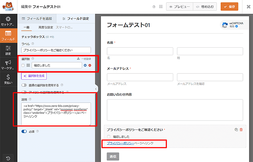This screenshot has height=162, width=253.
Task: Select the スマートロジック sub-tab
Action: (x=64, y=27)
